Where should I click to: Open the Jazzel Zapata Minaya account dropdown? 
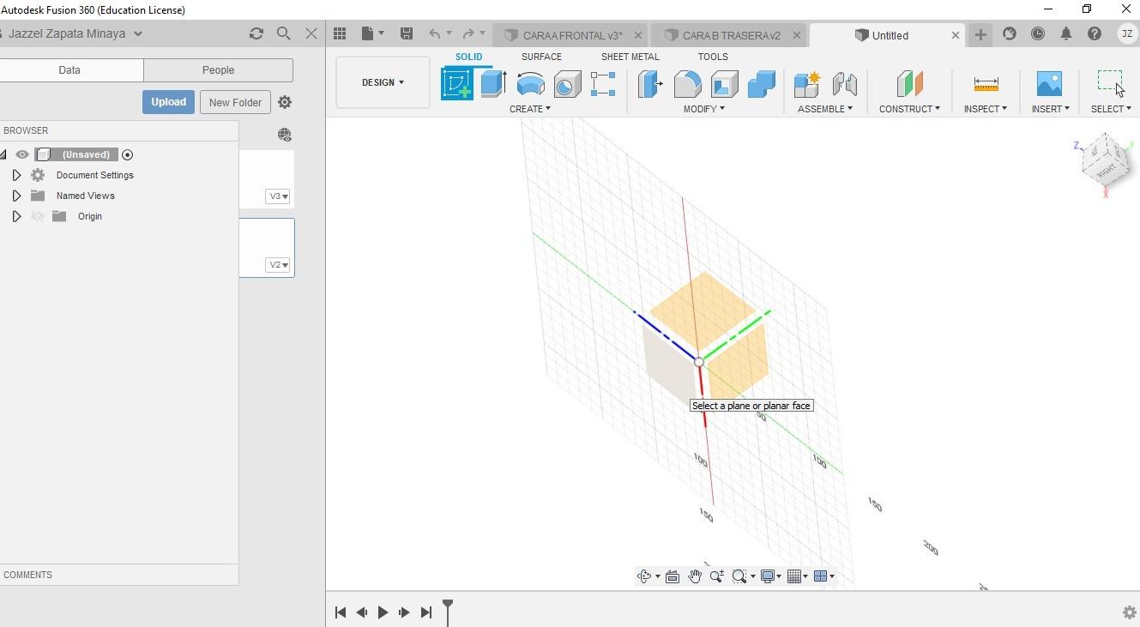pos(75,33)
